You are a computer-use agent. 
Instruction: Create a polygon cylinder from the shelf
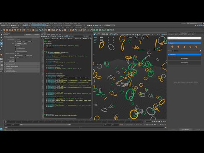click(10, 30)
